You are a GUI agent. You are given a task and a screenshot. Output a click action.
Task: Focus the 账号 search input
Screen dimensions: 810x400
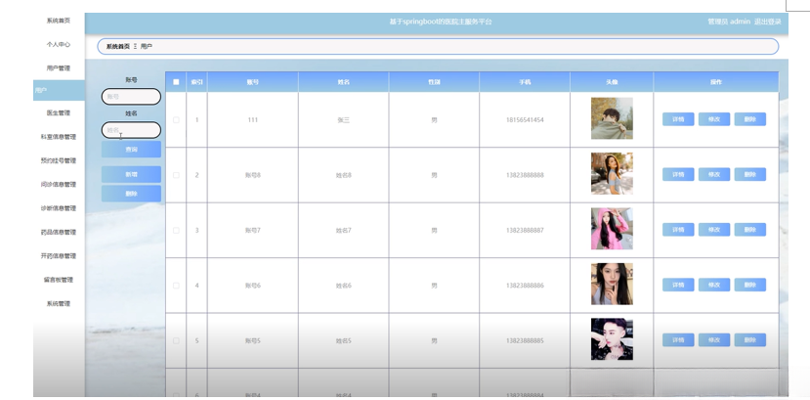pos(131,97)
